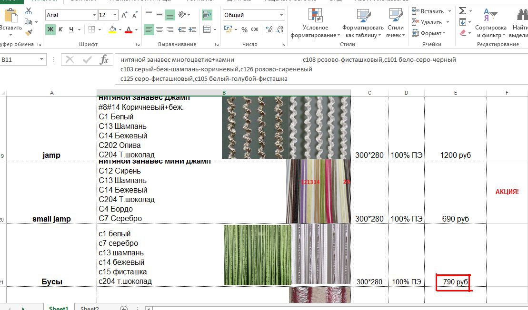Open the Шрифт font dialog launcher
Viewport: 528px width, 310px height.
click(138, 44)
